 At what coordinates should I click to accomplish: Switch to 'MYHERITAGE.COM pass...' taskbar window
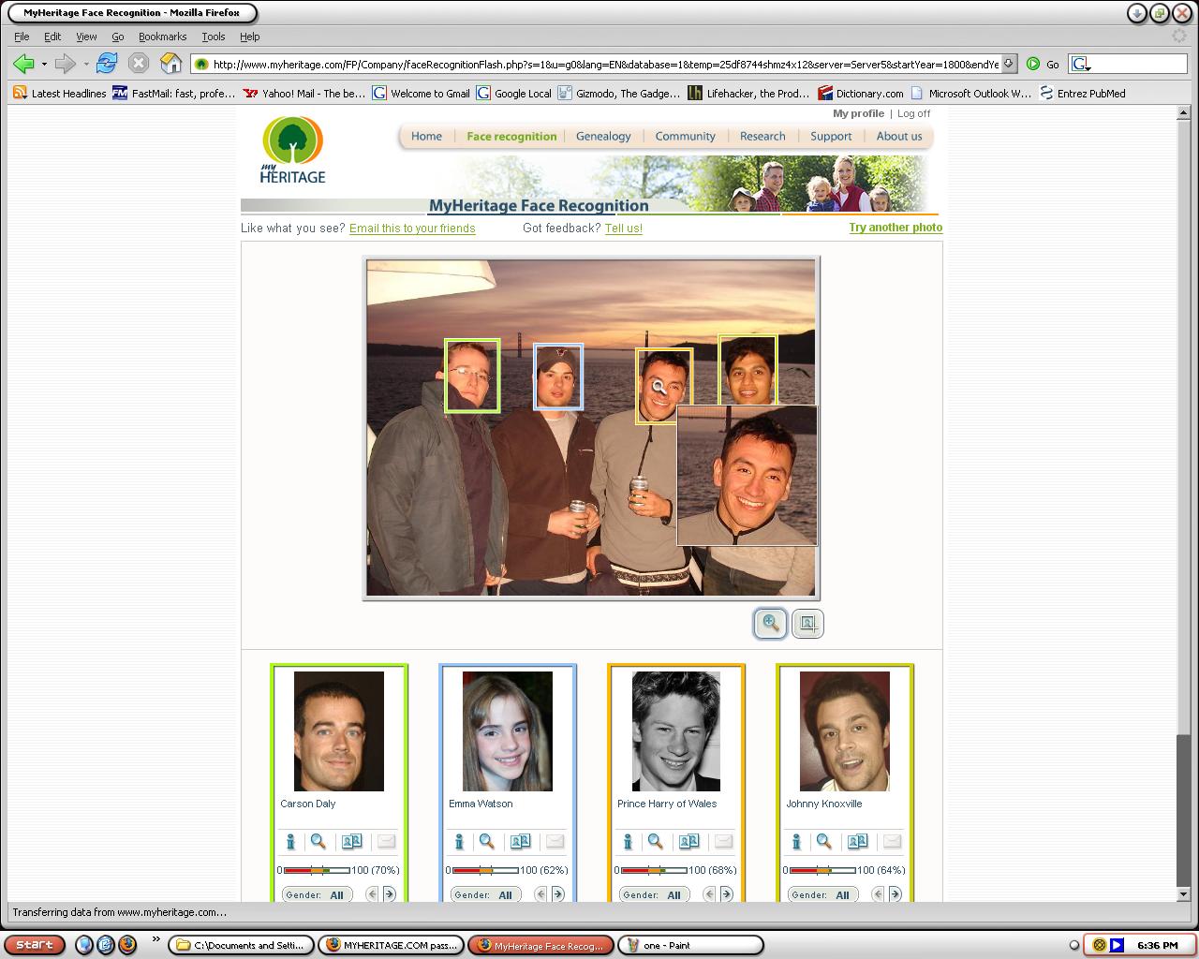pos(391,945)
